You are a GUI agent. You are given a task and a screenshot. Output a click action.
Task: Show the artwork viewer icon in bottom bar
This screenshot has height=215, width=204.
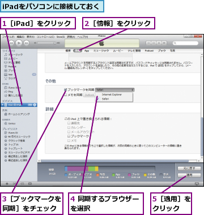point(30,183)
